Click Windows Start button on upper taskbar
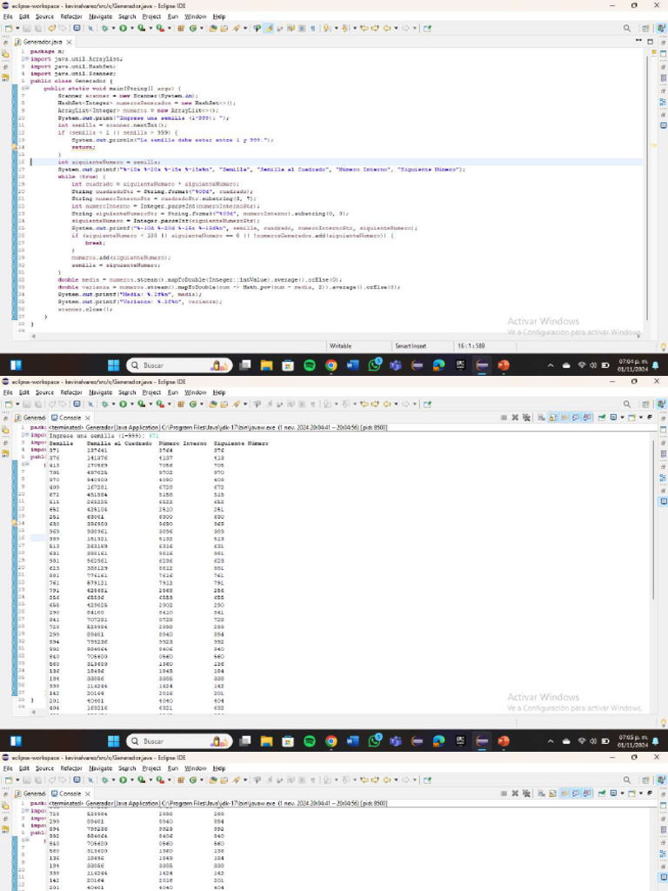The width and height of the screenshot is (668, 891). (113, 365)
